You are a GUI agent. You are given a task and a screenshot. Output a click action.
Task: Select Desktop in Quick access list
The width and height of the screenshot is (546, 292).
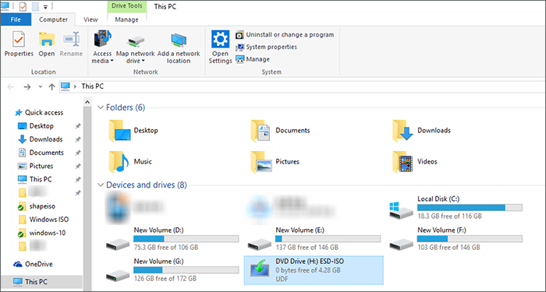36,126
